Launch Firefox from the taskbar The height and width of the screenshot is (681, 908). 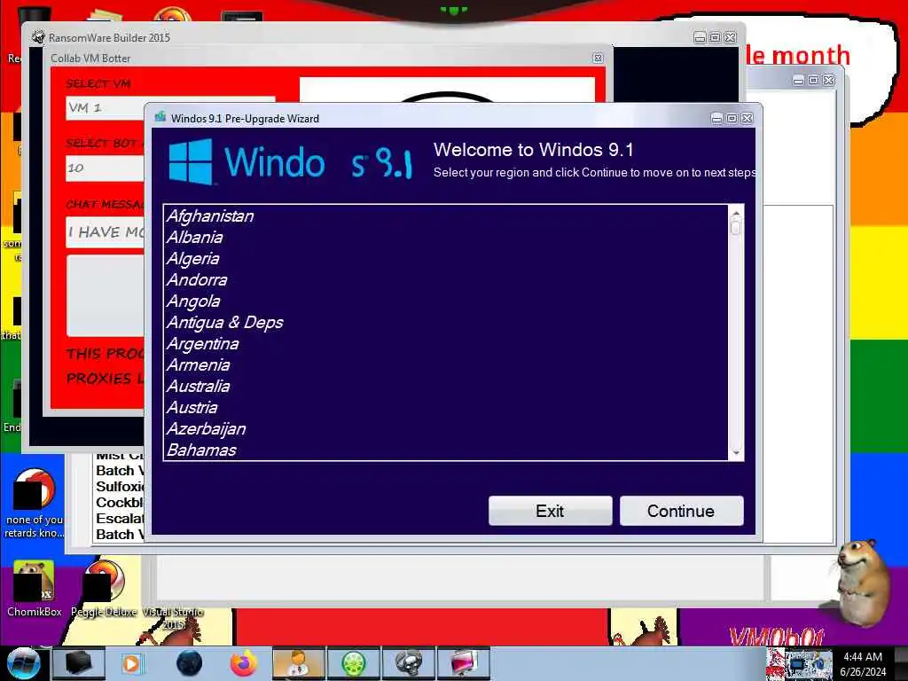pos(243,663)
